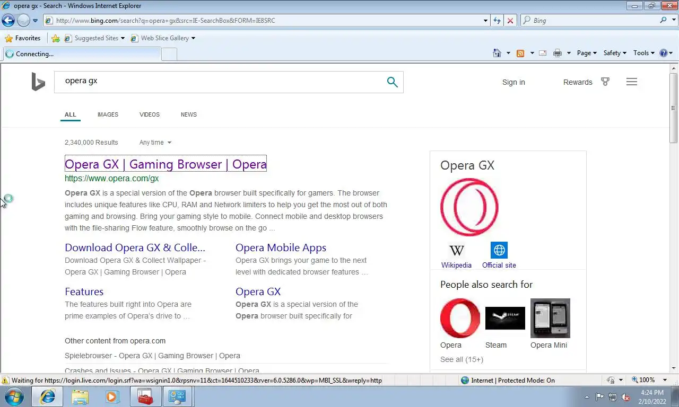Click the Rewards medal icon

click(605, 82)
